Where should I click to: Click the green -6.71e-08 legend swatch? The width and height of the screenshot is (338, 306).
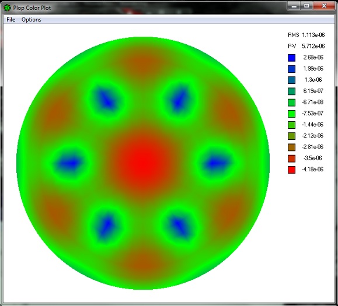[x=291, y=103]
